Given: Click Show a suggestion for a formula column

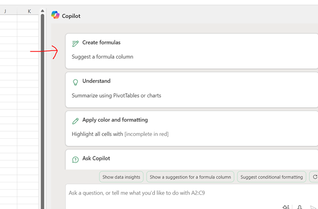Looking at the screenshot, I should click(x=190, y=177).
